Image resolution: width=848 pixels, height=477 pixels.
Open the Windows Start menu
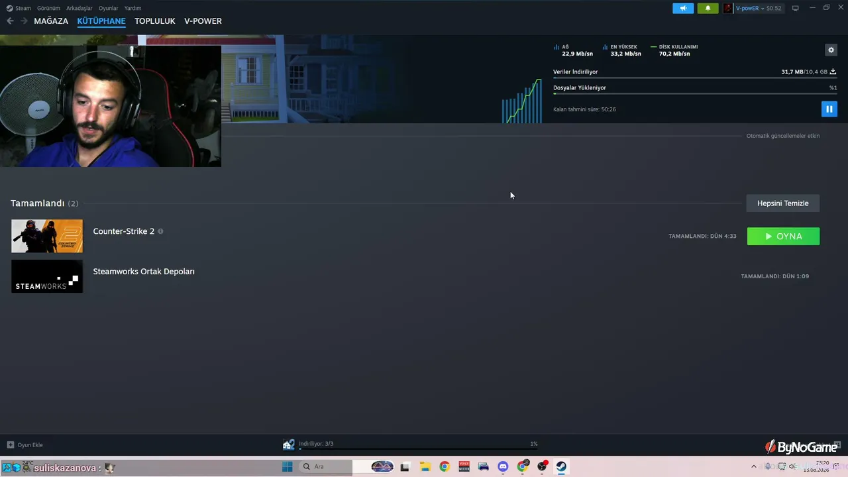287,466
